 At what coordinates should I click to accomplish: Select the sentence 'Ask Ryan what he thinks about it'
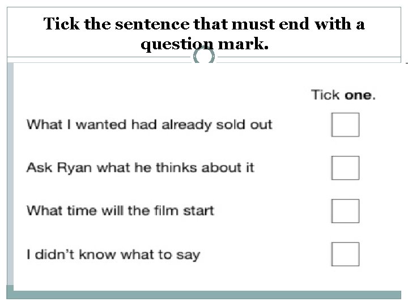[141, 168]
